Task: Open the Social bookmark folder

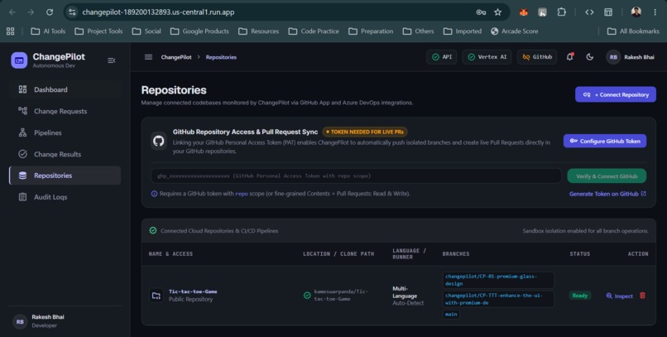Action: coord(146,31)
